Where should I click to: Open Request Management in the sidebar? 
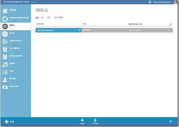click(x=16, y=19)
